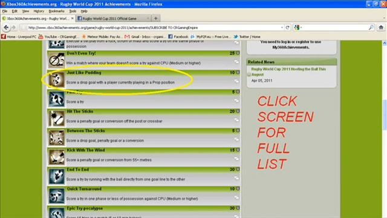Open a new tab with plus button
Viewport: 387px width, 218px height.
point(156,18)
